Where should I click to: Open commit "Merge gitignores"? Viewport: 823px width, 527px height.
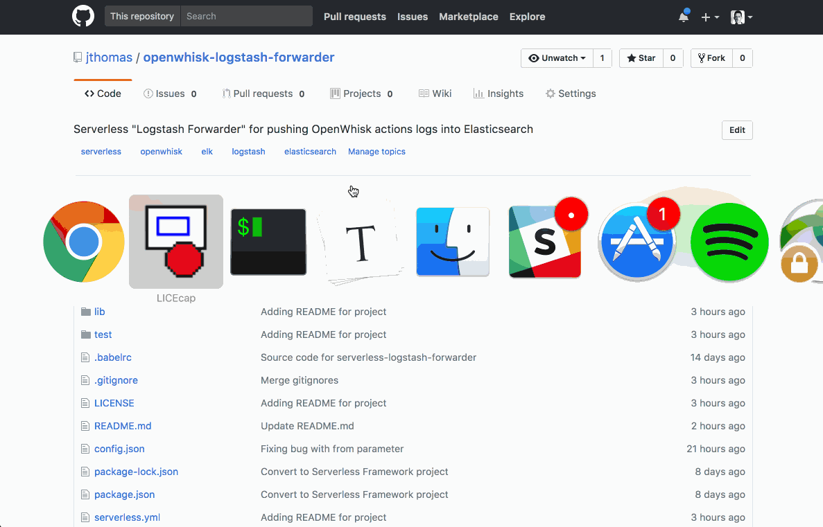coord(300,380)
